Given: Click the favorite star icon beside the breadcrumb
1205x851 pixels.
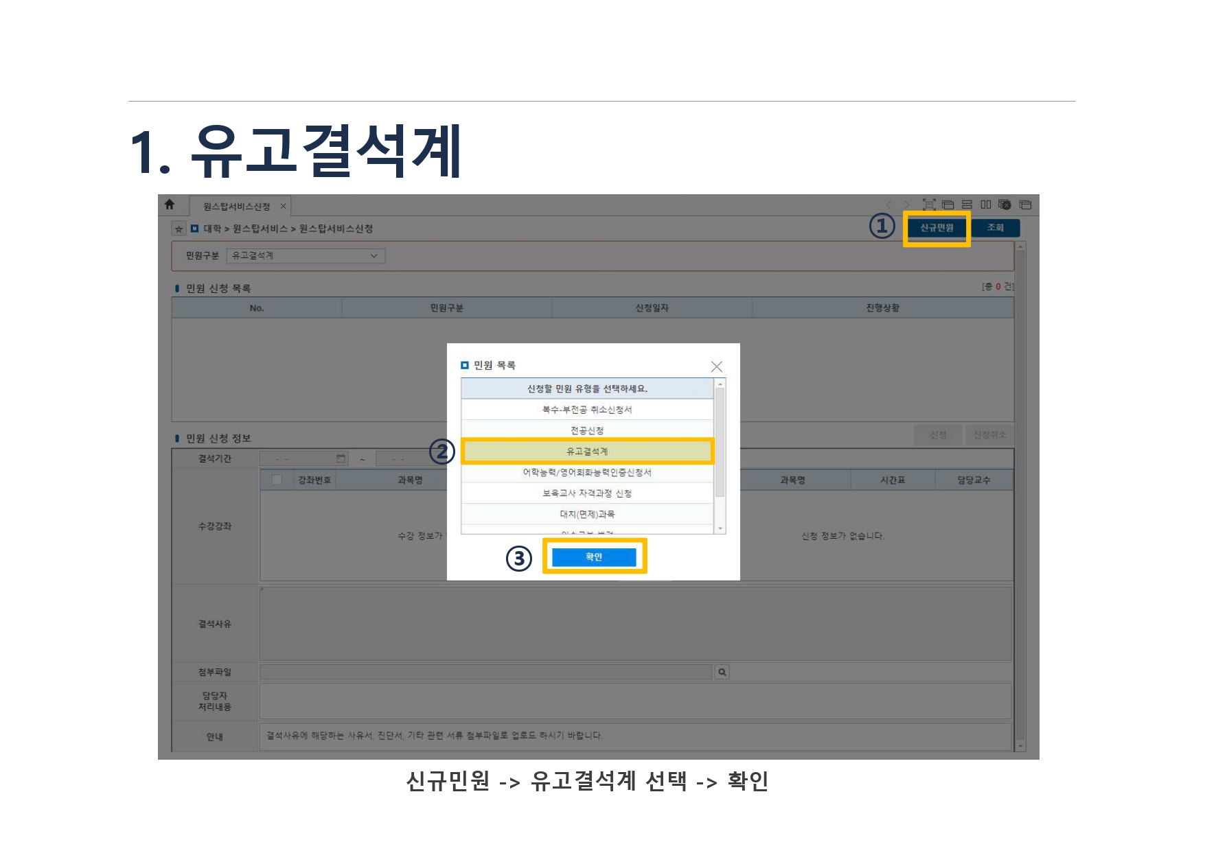Looking at the screenshot, I should coord(179,229).
